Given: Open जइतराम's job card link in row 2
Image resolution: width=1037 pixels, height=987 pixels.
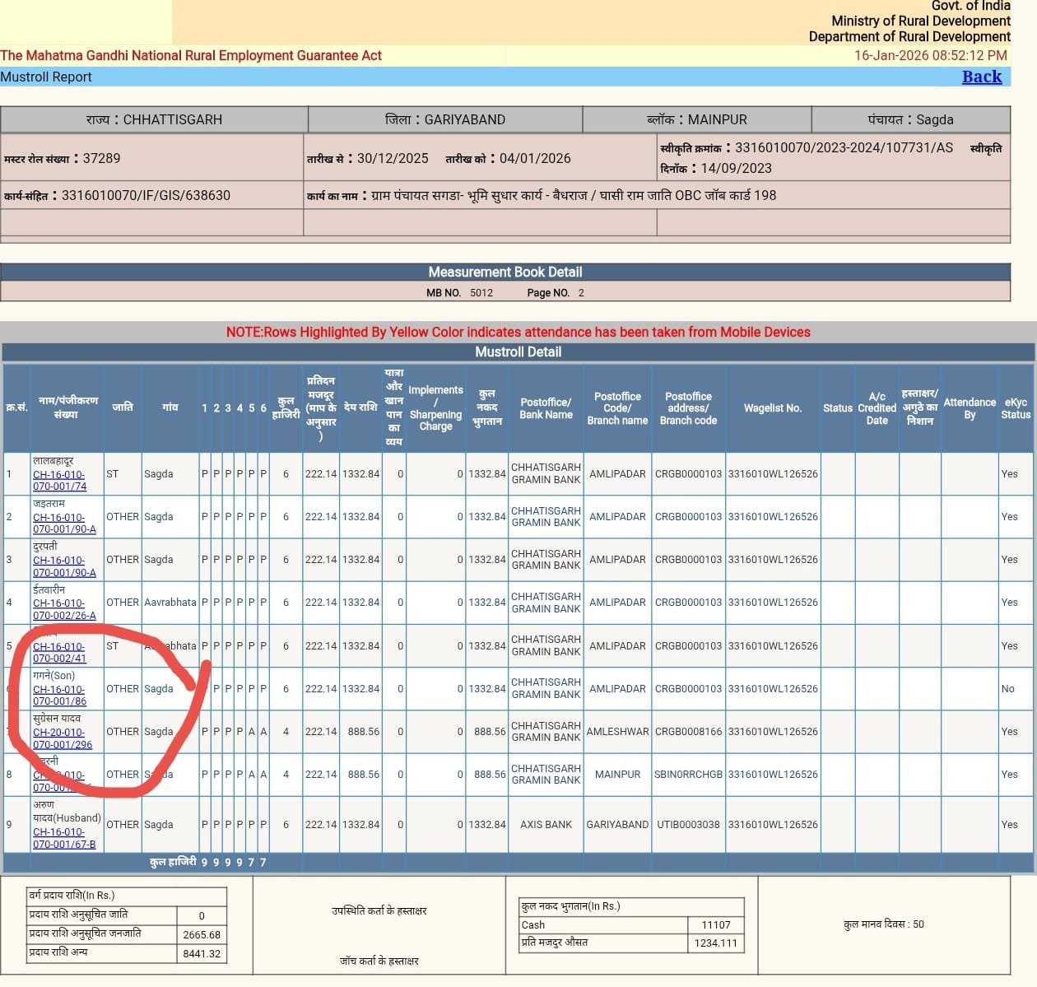Looking at the screenshot, I should 63,524.
